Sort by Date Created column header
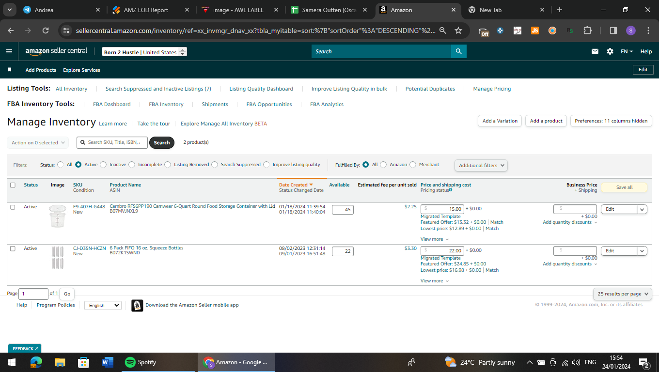Viewport: 659px width, 372px height. click(x=296, y=185)
